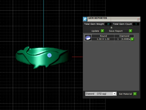Select the 0.008tw weight cell
This screenshot has width=146, height=110.
[126, 39]
